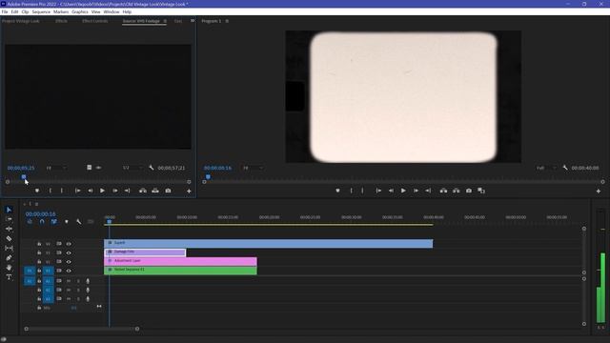Select the Slip tool

pos(9,248)
